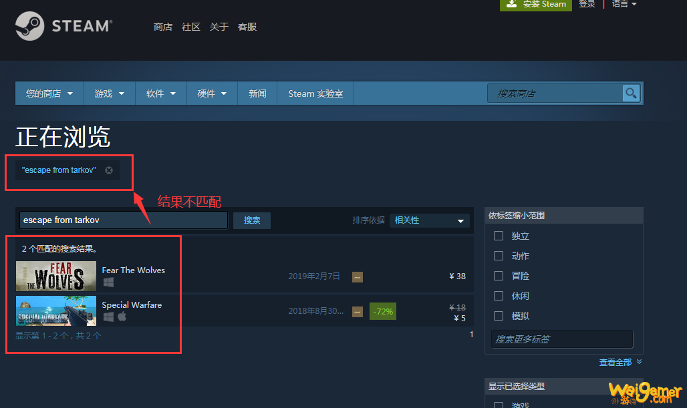Open the Steam 实验室 tab

[x=315, y=93]
